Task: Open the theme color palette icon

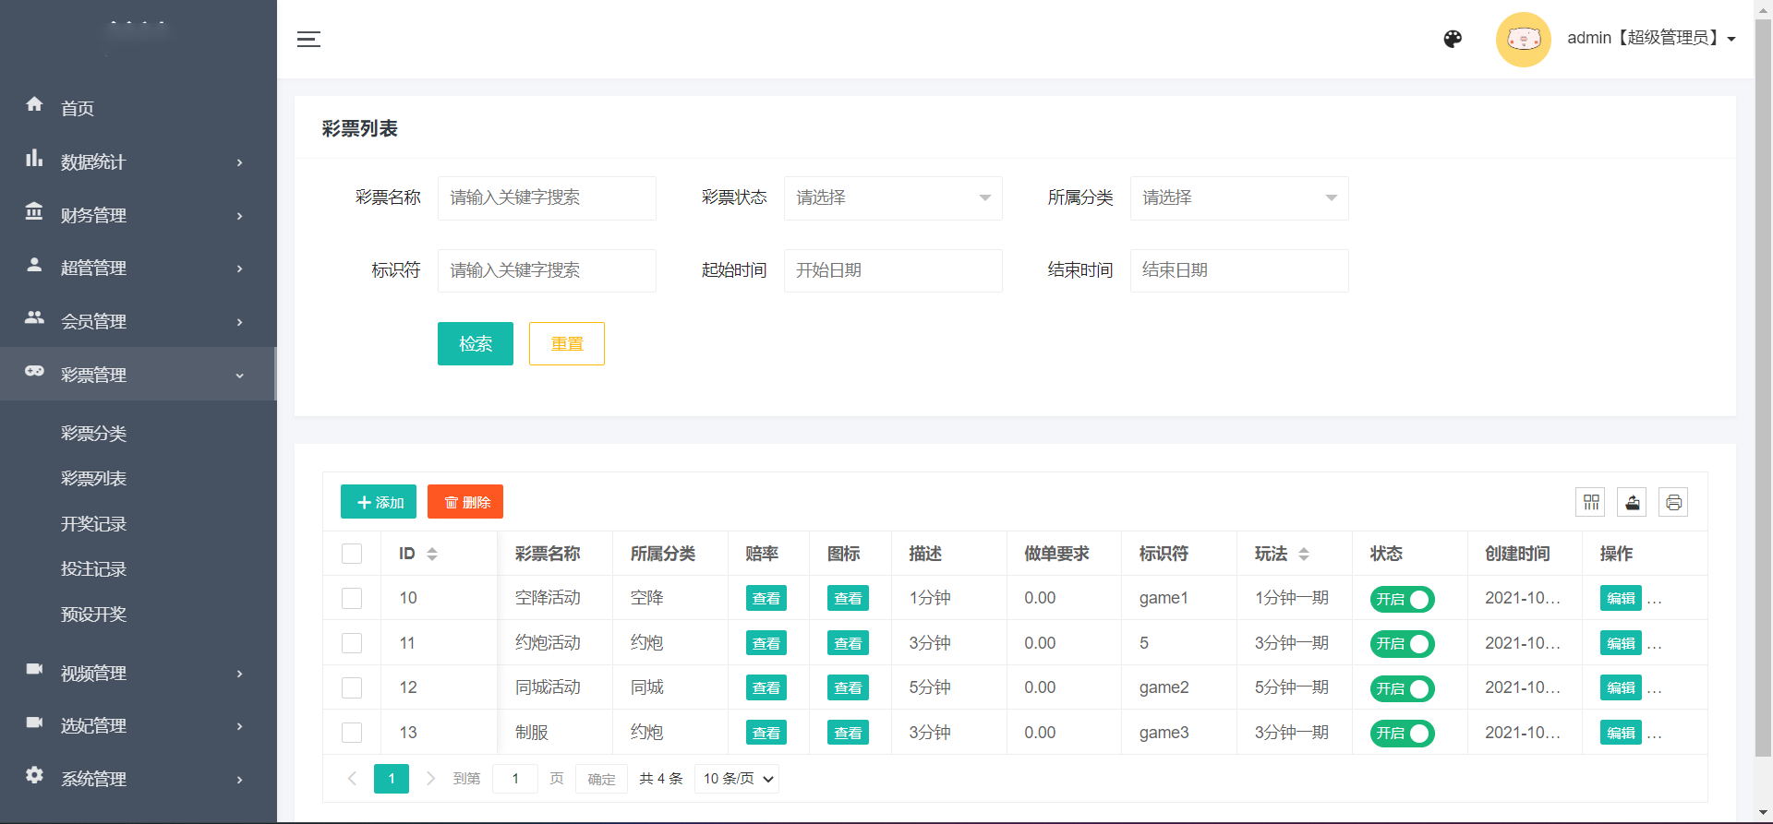Action: point(1453,39)
